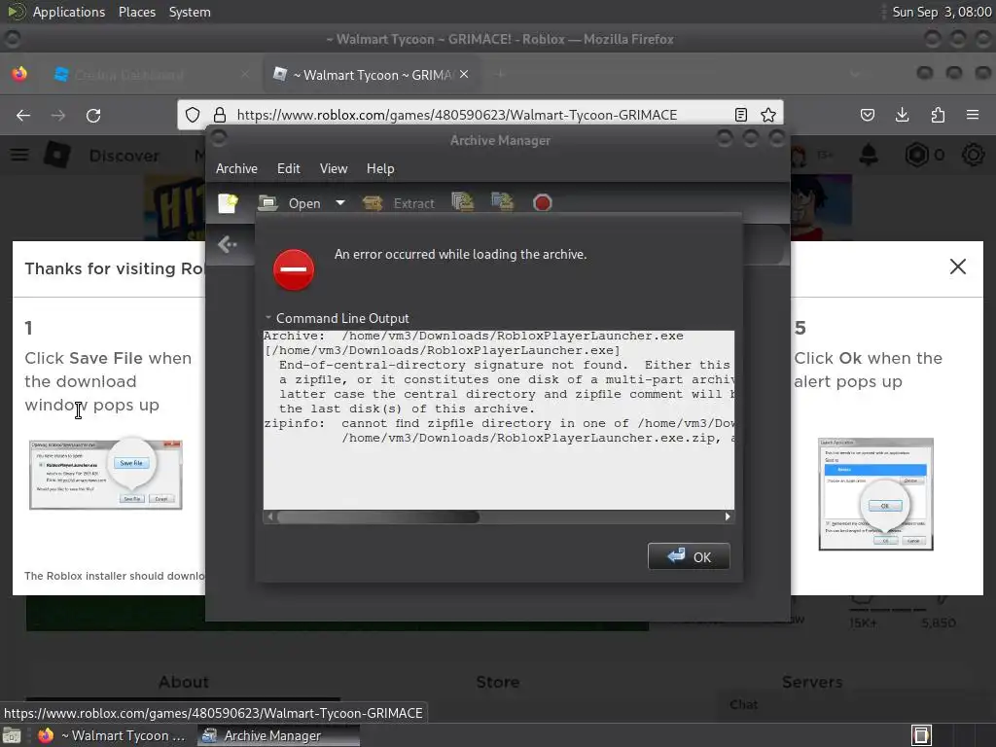996x747 pixels.
Task: Click the clock in the top panel
Action: pos(942,12)
